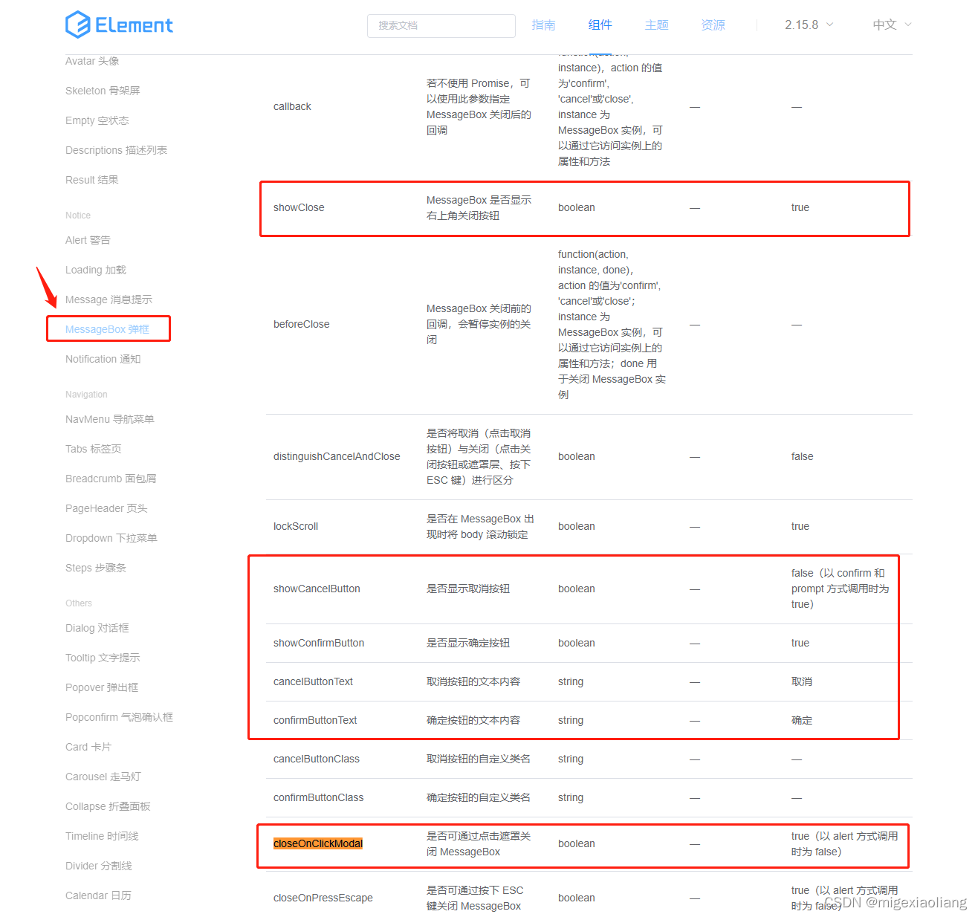This screenshot has width=978, height=917.
Task: Click the showClose parameter cell
Action: pos(299,207)
